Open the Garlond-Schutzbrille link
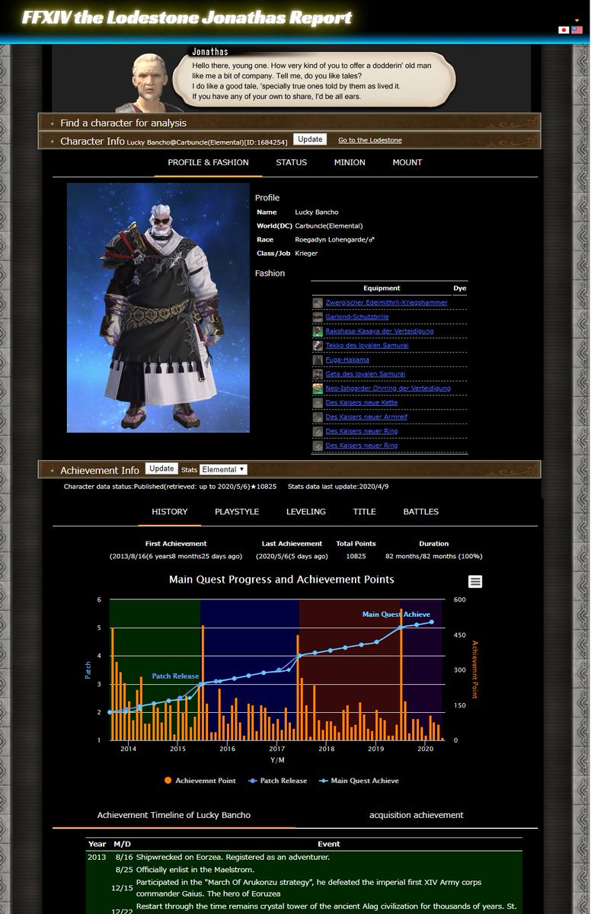This screenshot has width=591, height=914. (356, 317)
